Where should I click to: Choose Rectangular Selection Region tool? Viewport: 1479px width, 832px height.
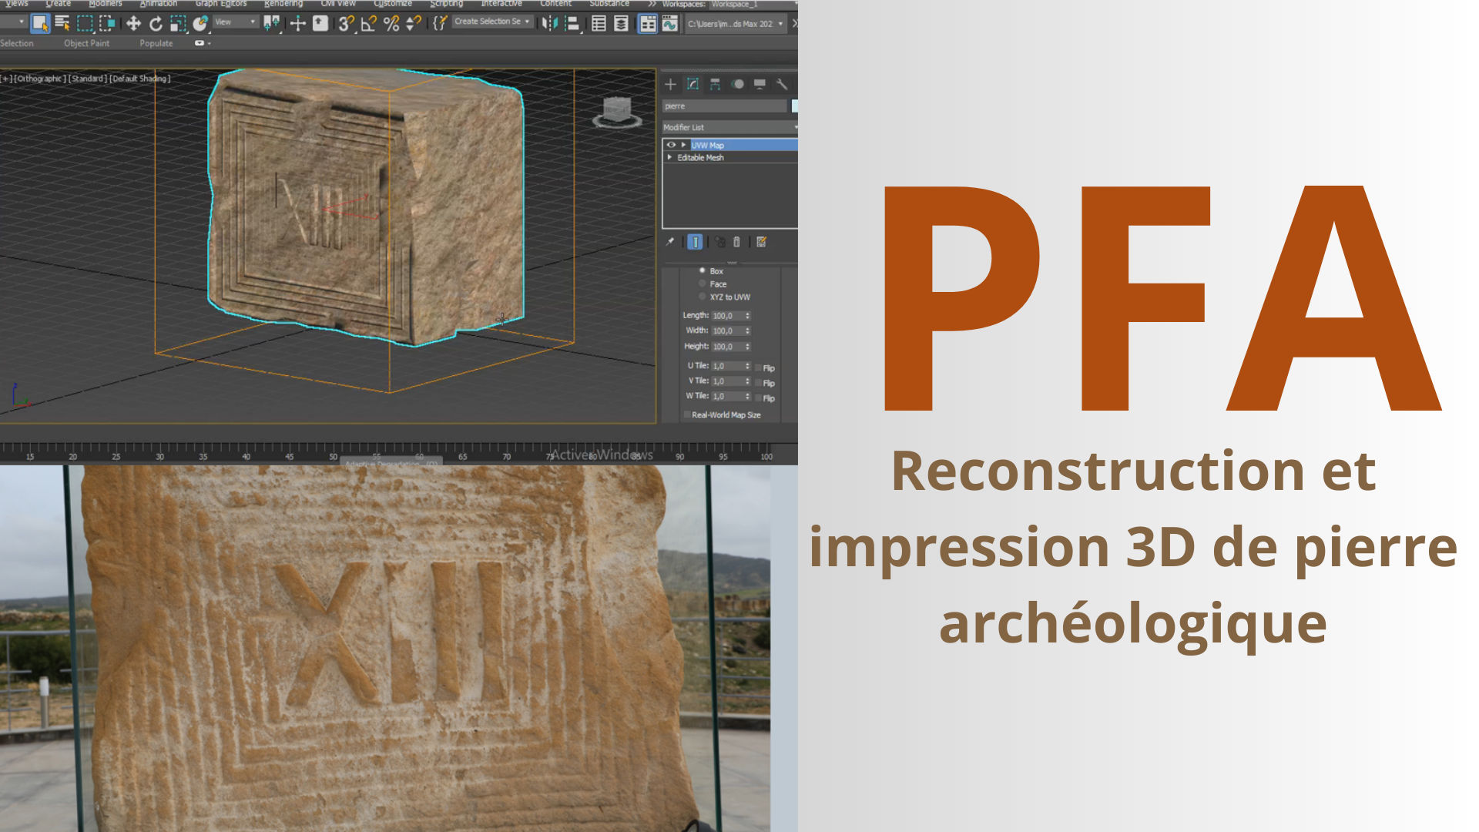click(x=85, y=24)
